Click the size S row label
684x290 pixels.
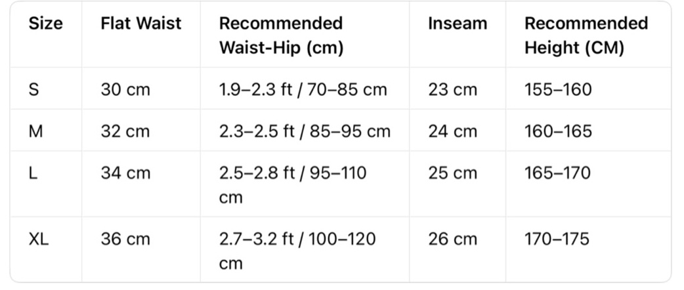pyautogui.click(x=34, y=89)
